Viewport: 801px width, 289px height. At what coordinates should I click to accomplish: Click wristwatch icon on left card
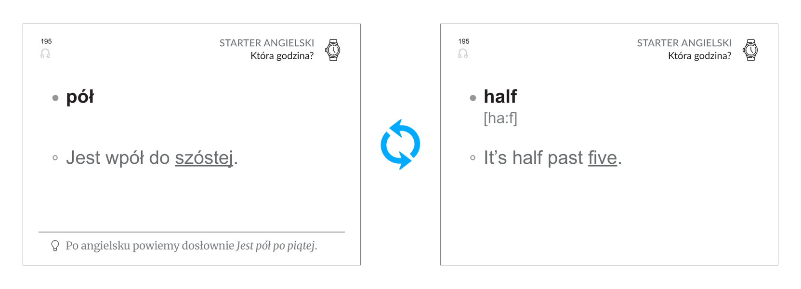click(333, 50)
